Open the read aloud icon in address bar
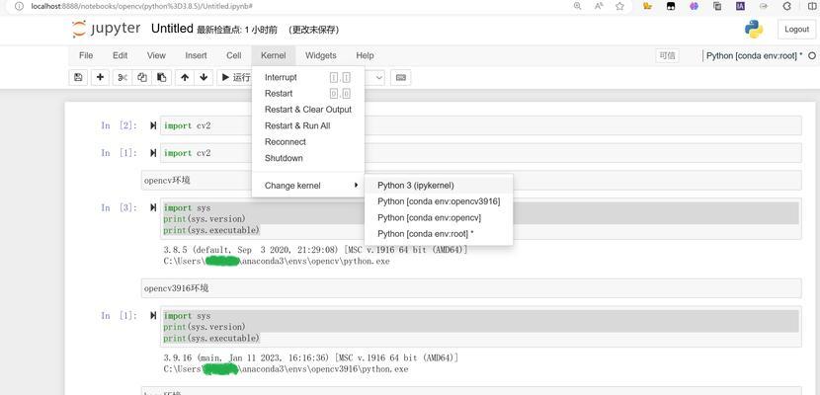 click(599, 6)
